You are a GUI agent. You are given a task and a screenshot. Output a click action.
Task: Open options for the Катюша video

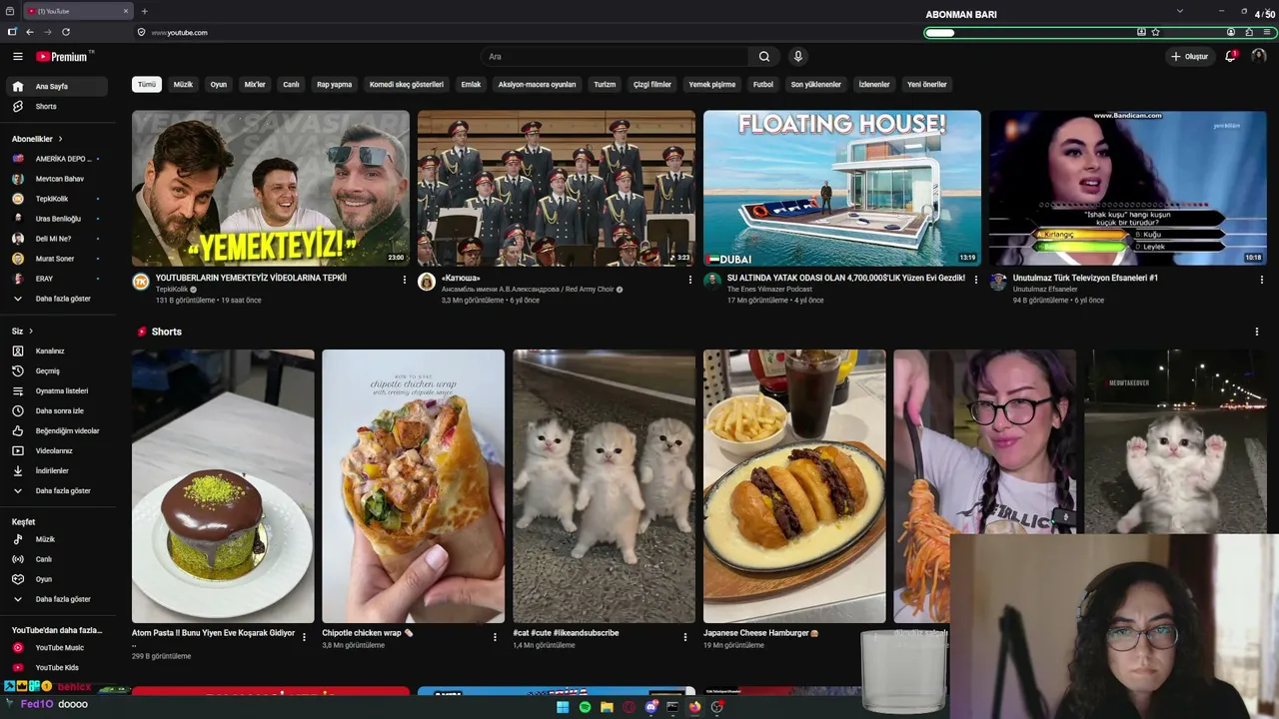pyautogui.click(x=690, y=280)
